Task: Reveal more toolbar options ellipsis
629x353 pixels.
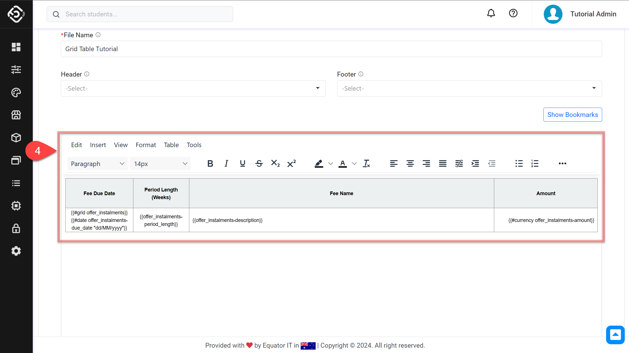Action: click(x=562, y=164)
